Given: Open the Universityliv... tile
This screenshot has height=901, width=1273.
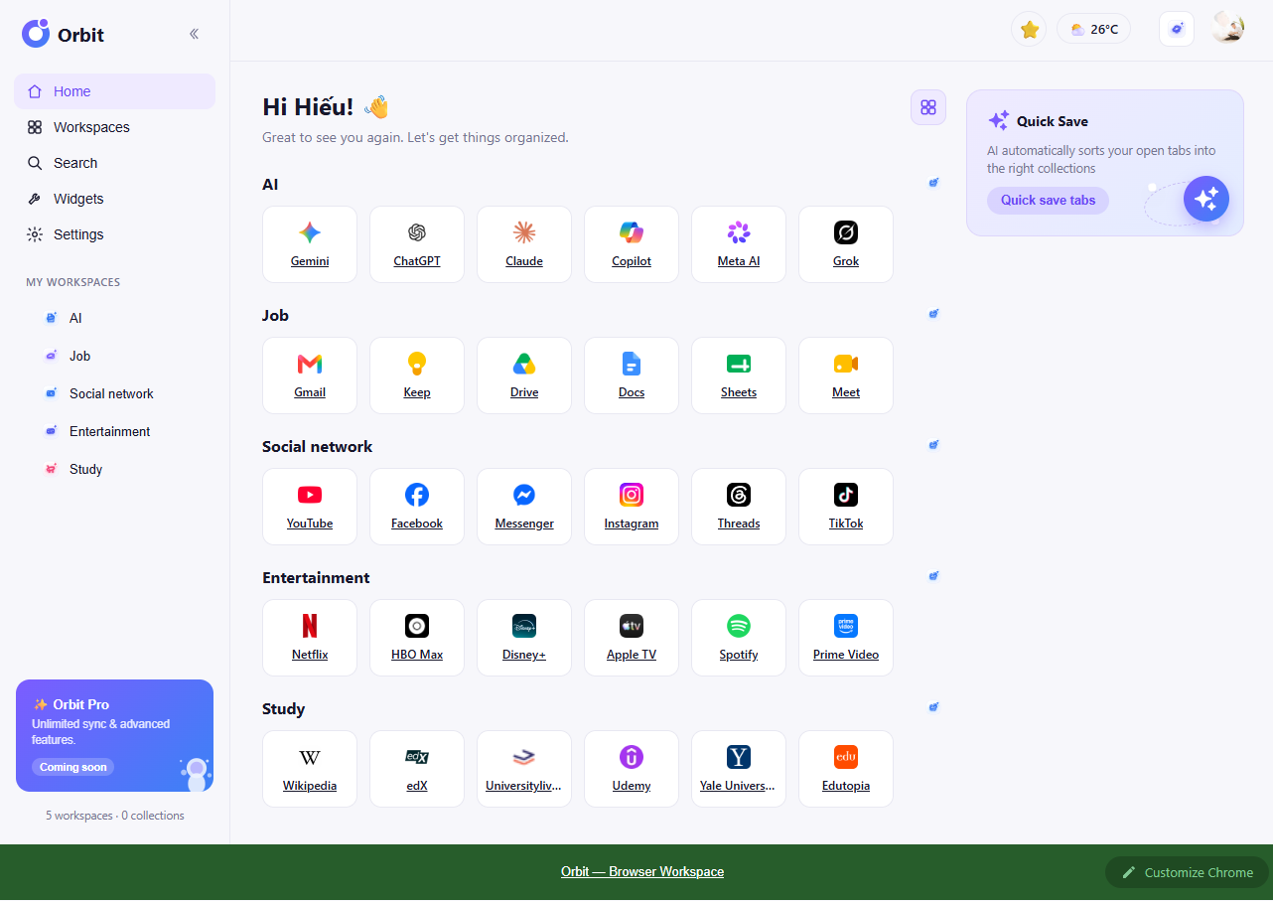Looking at the screenshot, I should 524,769.
